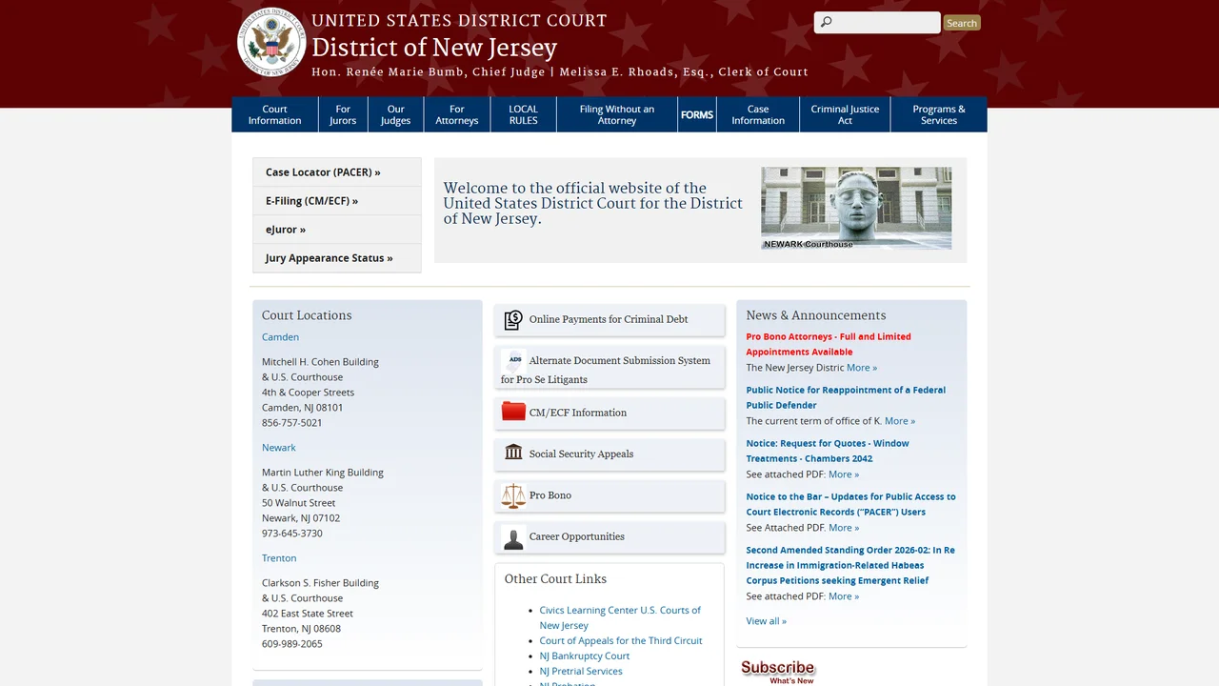
Task: Open the Jury Appearance Status link
Action: [330, 258]
